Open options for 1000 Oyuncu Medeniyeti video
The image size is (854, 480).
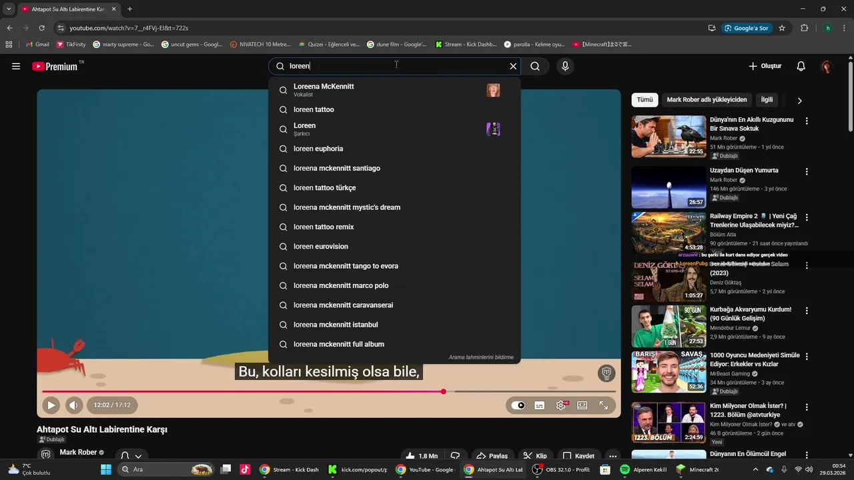click(x=807, y=357)
